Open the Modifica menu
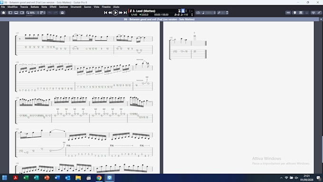The height and width of the screenshot is (182, 323). pos(12,7)
